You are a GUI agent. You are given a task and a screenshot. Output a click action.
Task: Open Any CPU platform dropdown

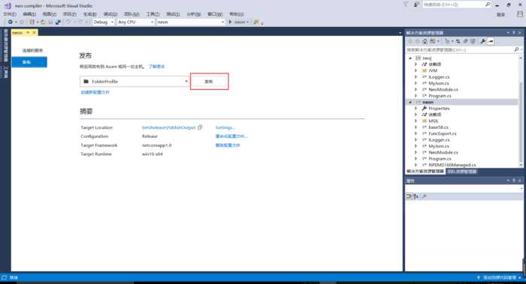tap(135, 22)
